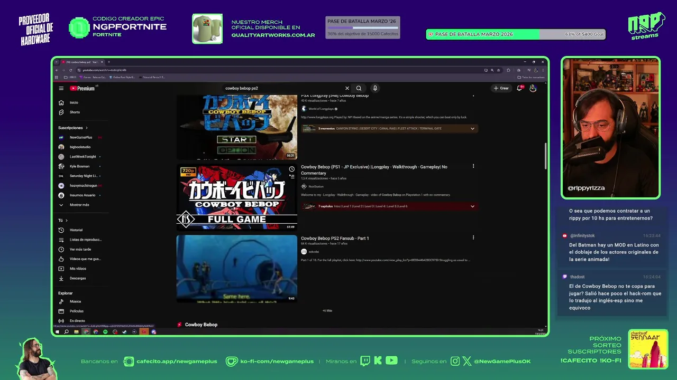This screenshot has height=380, width=677.
Task: Open the Cowboy Bebop PS2 Fansub thumbnail
Action: (x=237, y=269)
